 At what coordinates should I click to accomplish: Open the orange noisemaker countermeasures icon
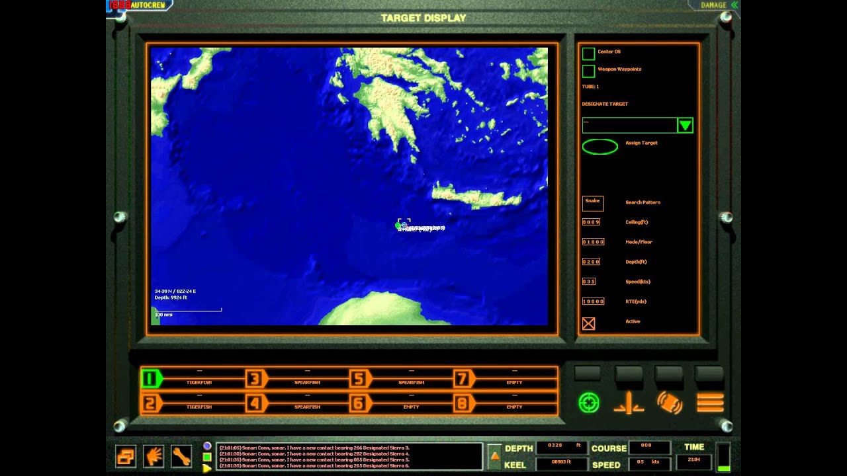click(670, 403)
